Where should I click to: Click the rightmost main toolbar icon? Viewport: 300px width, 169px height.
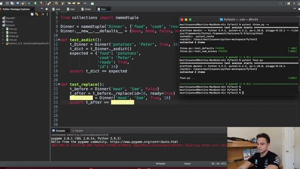[x=92, y=3]
